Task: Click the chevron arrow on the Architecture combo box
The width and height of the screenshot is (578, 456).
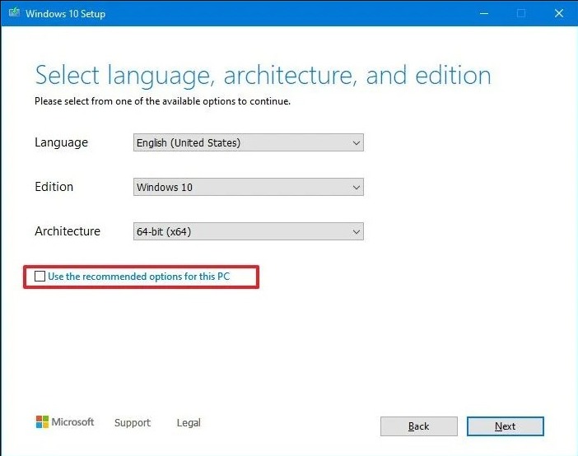Action: click(x=356, y=232)
